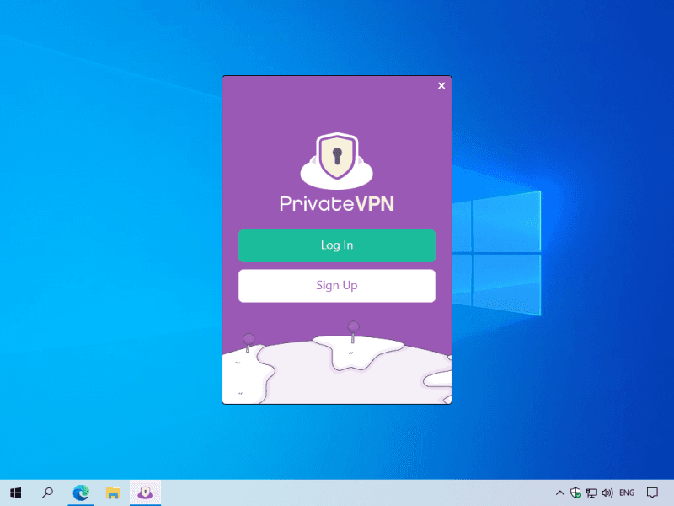Close the PrivateVPN window
674x506 pixels.
pos(441,86)
